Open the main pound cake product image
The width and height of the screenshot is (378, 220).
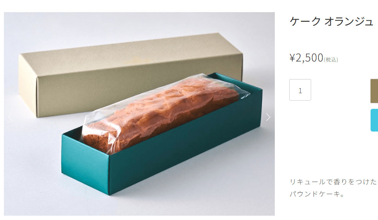click(139, 114)
